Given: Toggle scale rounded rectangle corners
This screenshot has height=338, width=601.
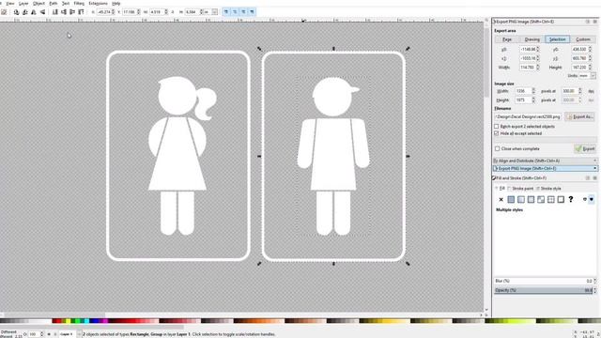Looking at the screenshot, I should pos(235,12).
